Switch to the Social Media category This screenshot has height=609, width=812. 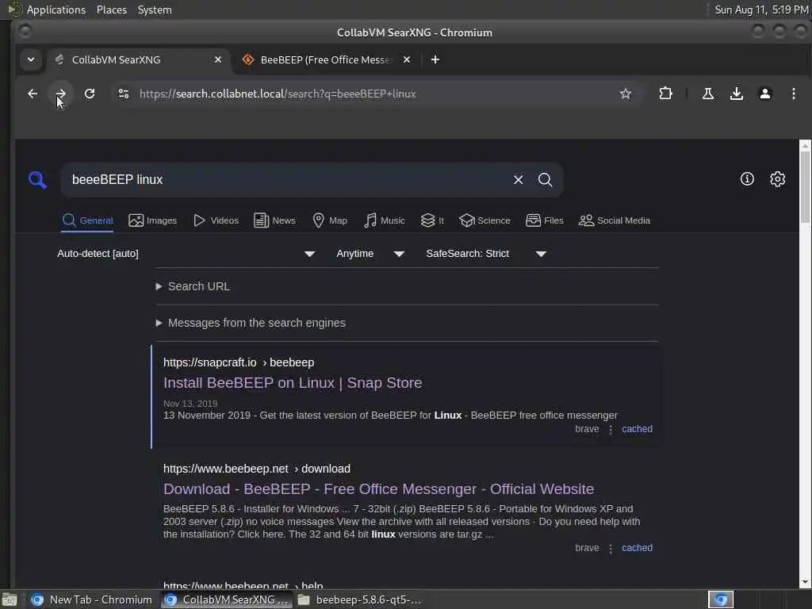coord(615,220)
